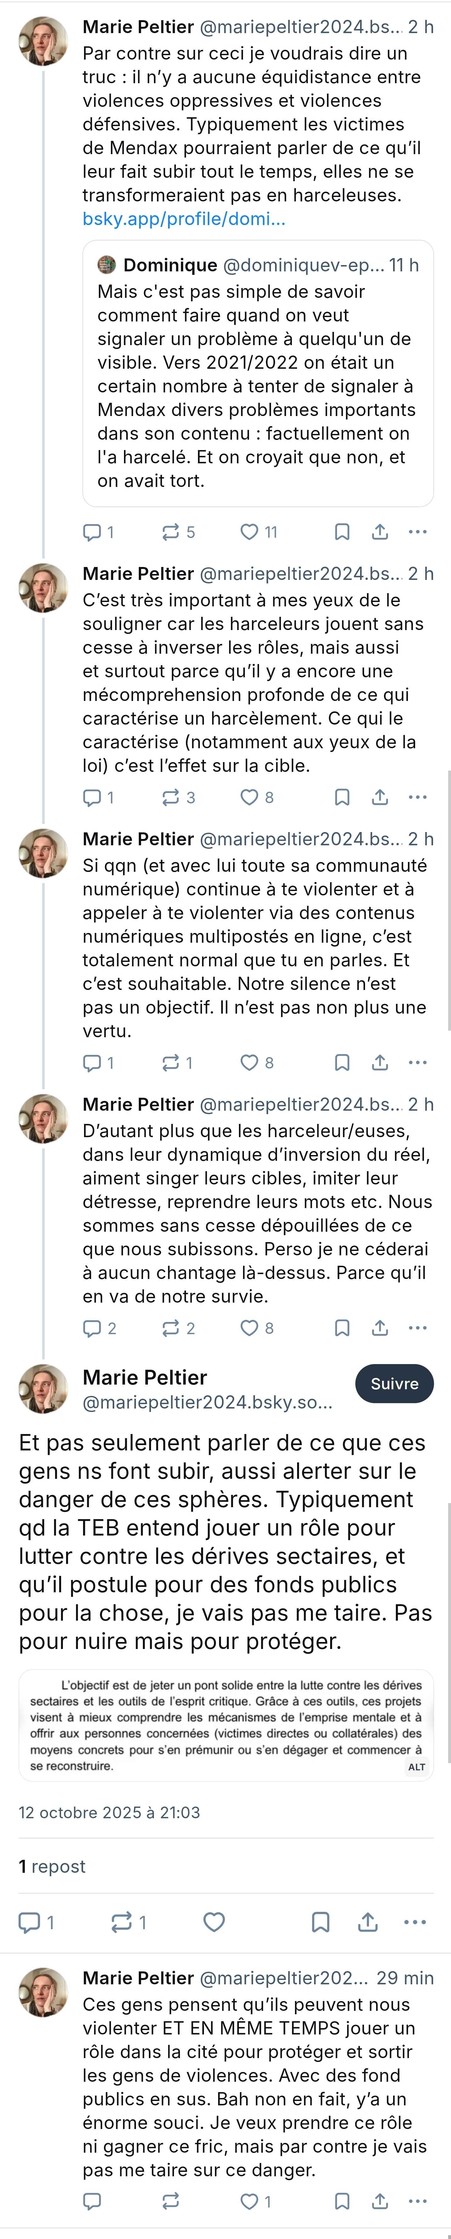
Task: Reply to the 'Ces gens pensent' post
Action: pos(92,2201)
